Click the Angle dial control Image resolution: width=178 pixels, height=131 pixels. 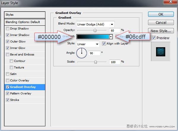[82, 53]
